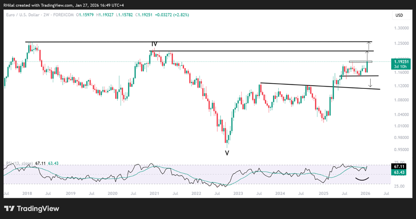Click the RSI (13, close) indicator legend
416x219 pixels.
click(x=20, y=163)
